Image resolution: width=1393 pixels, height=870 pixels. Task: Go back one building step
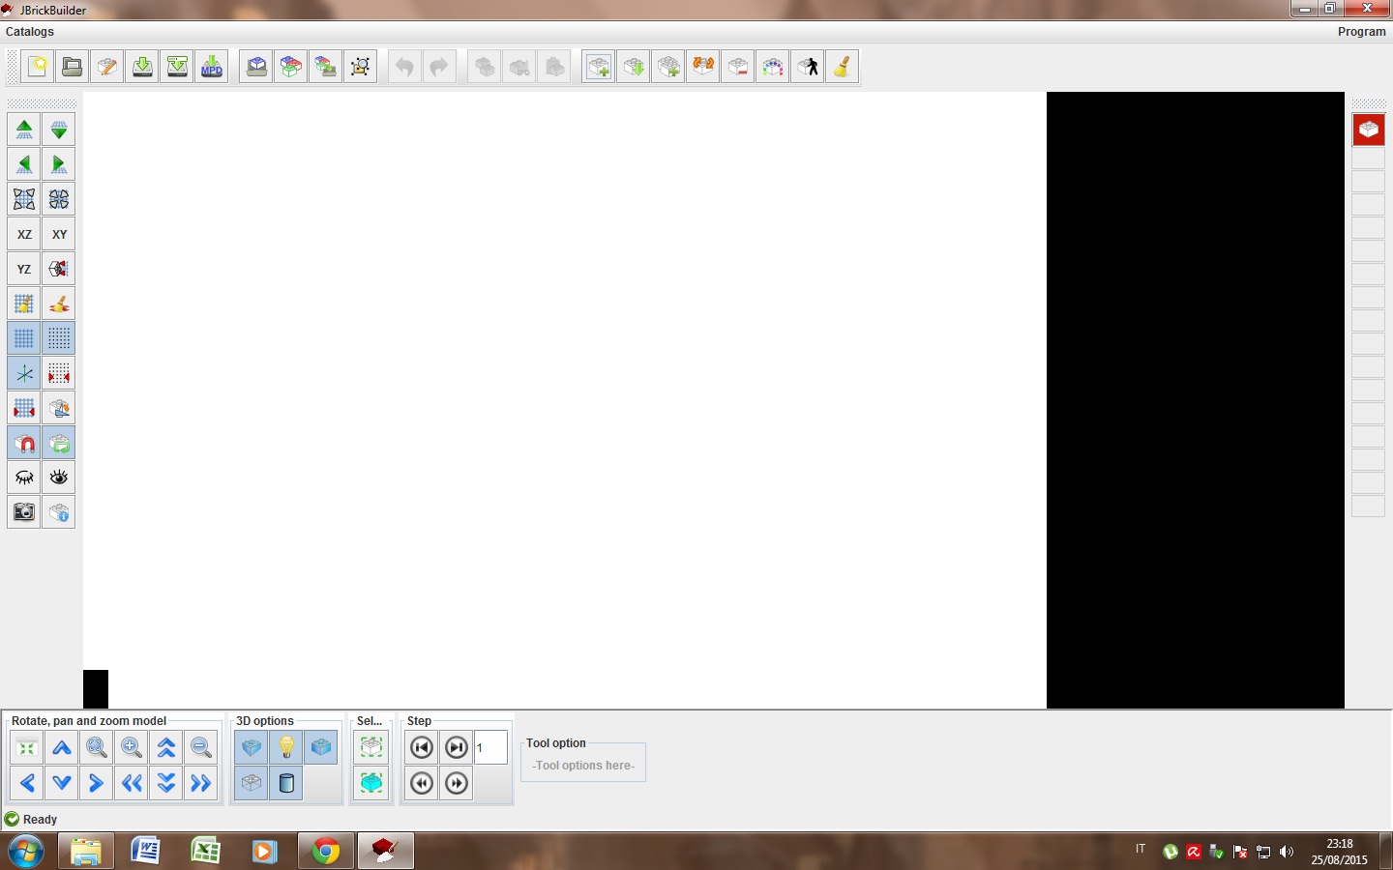click(422, 783)
